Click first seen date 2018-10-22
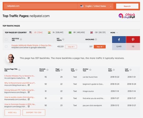 click(115, 77)
